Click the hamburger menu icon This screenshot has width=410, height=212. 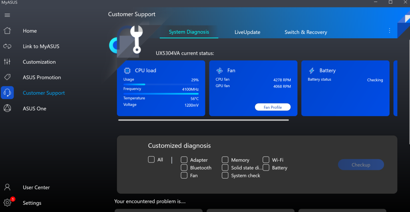(x=7, y=15)
